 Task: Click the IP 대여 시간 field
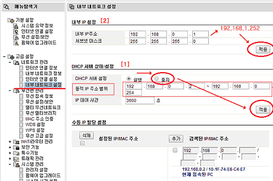pos(140,101)
